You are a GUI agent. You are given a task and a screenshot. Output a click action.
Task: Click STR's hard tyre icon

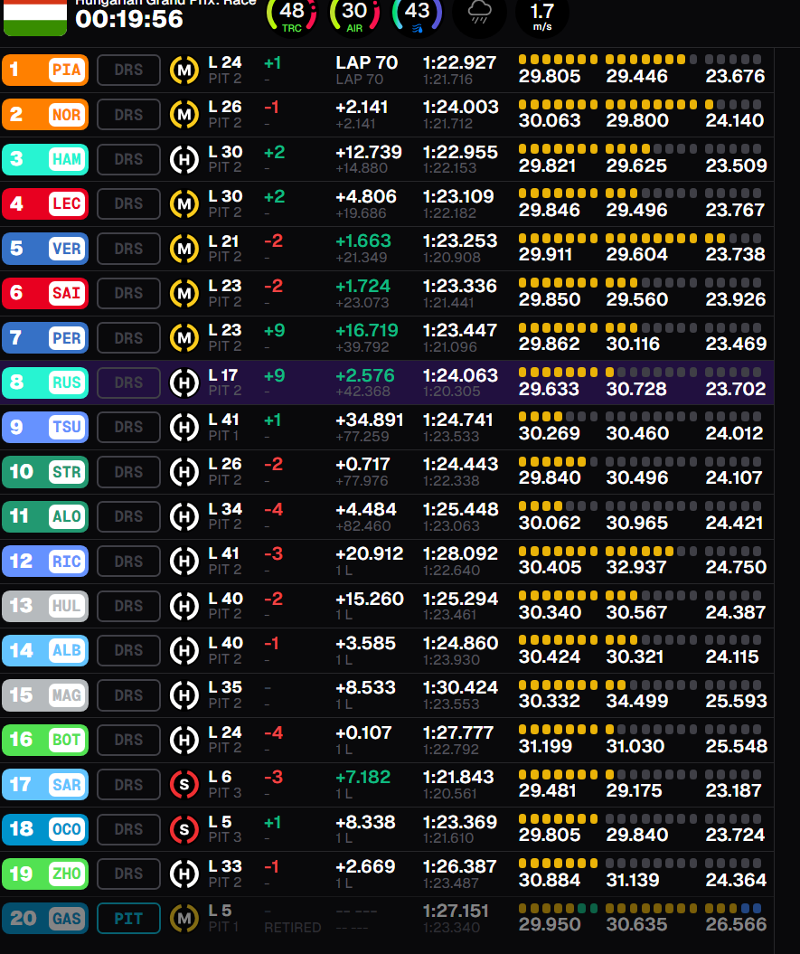pos(184,471)
